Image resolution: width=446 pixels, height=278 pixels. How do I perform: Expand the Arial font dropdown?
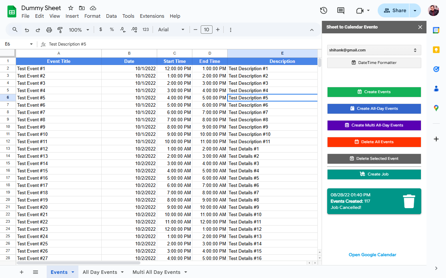[171, 30]
